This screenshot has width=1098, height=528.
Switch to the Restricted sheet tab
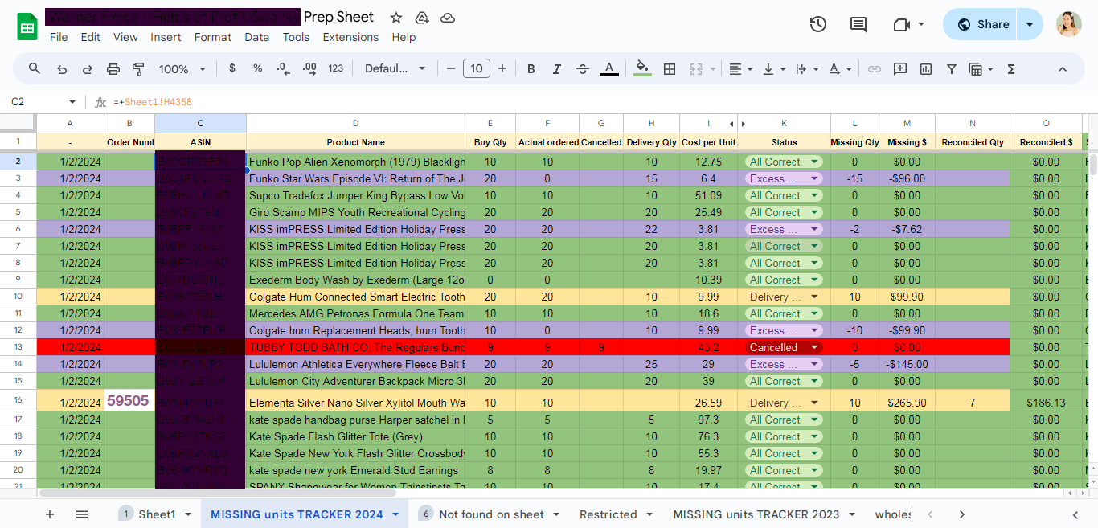coord(608,514)
